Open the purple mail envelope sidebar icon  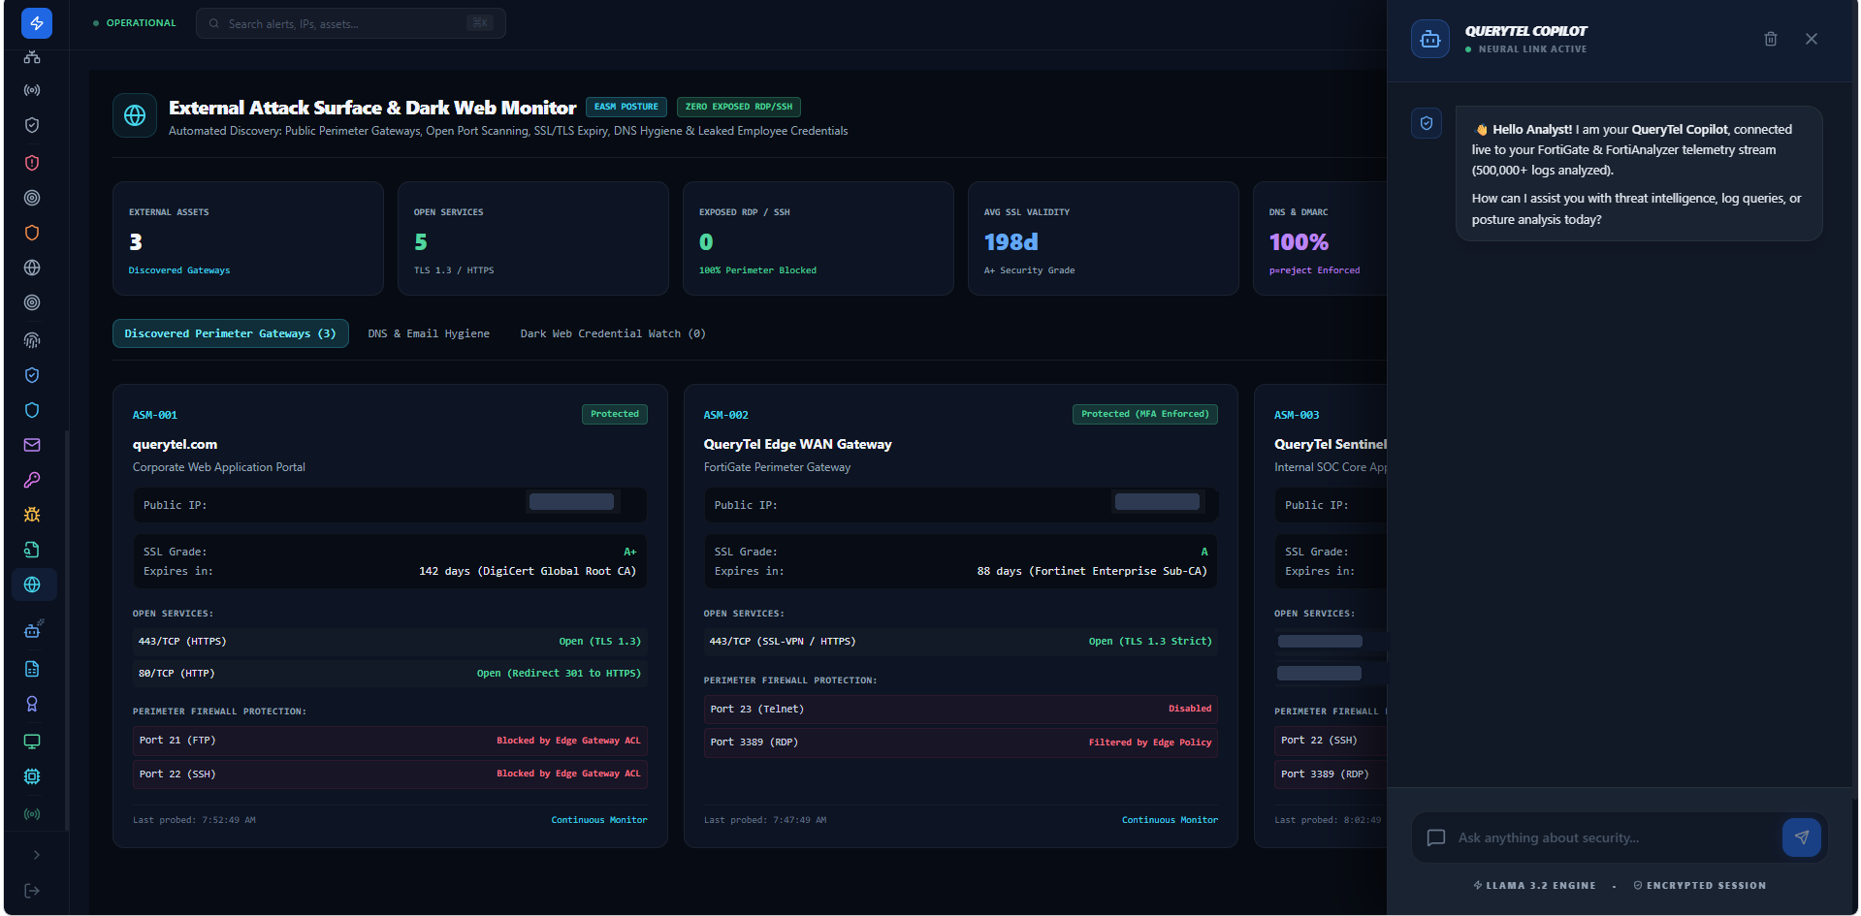(x=32, y=445)
